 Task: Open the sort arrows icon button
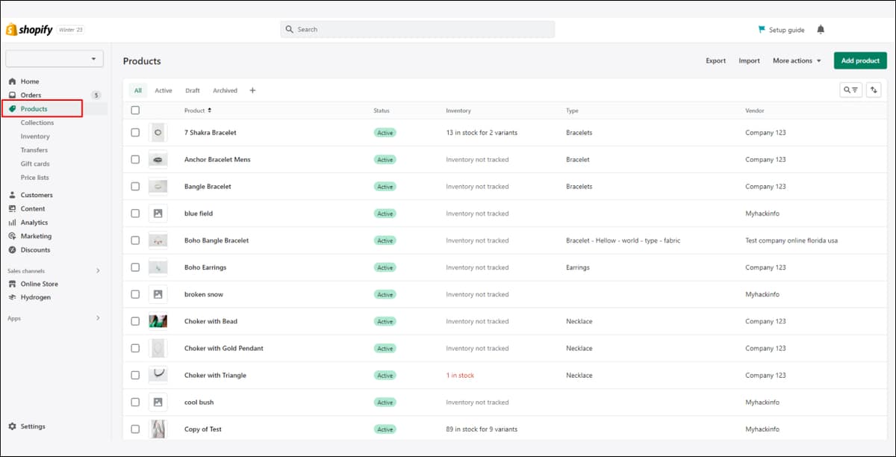[874, 90]
